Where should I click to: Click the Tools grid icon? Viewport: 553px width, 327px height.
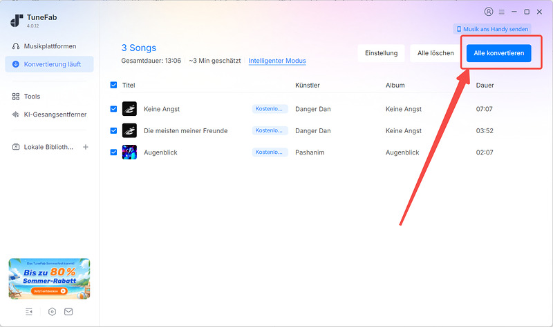click(x=16, y=97)
